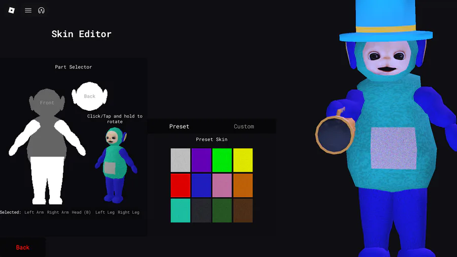Select the Front head part
Image resolution: width=457 pixels, height=257 pixels.
coord(47,102)
